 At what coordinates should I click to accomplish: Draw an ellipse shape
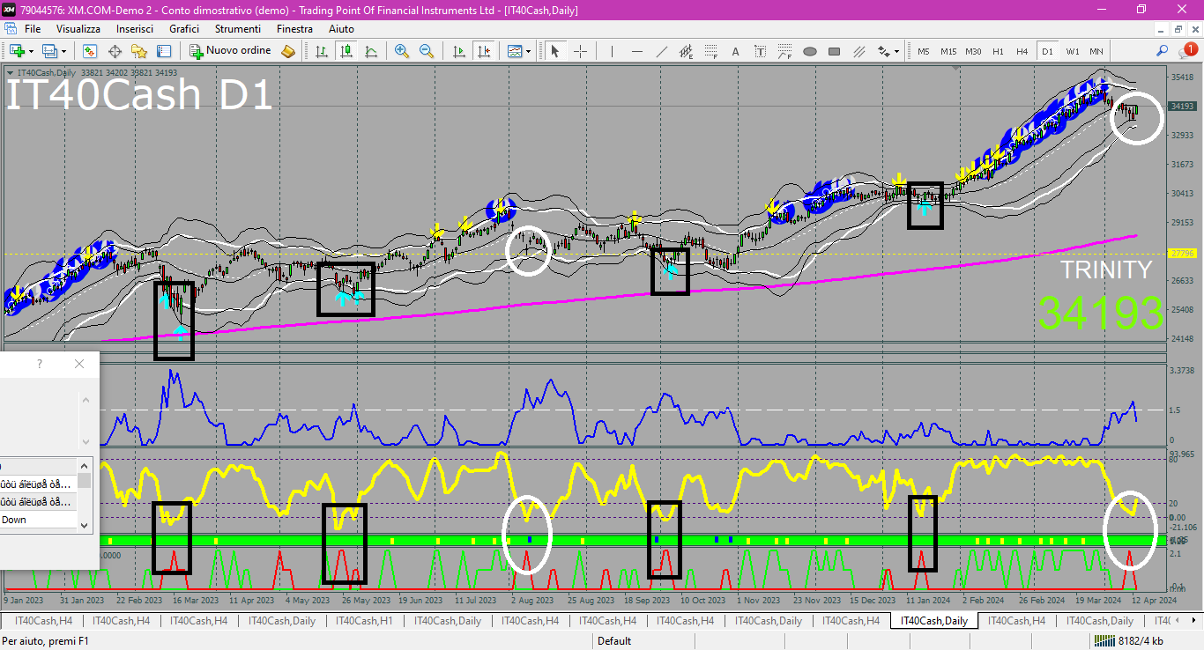tap(810, 51)
